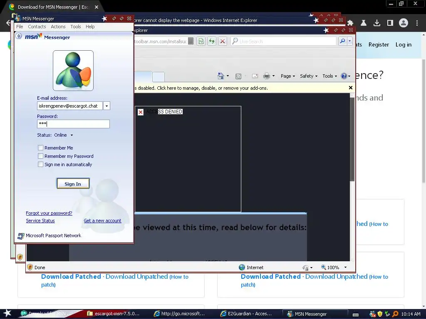
Task: Click the red Stop icon in Internet Explorer
Action: (x=223, y=41)
